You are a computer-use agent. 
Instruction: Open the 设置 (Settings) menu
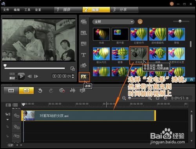coord(38,10)
